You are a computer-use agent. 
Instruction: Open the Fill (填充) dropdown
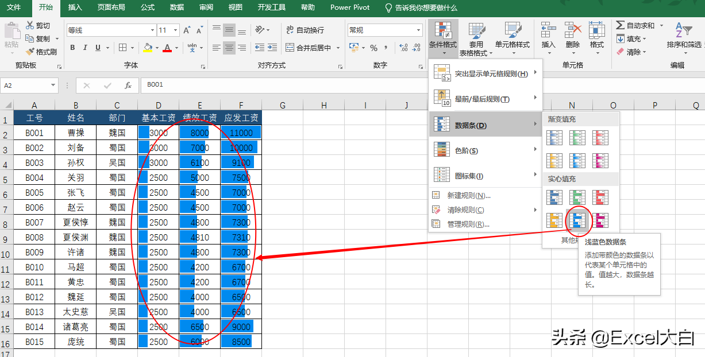[631, 38]
